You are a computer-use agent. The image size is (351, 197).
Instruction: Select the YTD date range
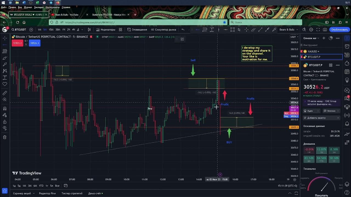[41, 186]
